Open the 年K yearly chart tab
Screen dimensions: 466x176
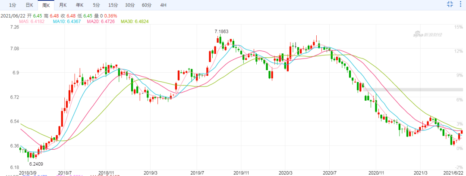click(79, 5)
